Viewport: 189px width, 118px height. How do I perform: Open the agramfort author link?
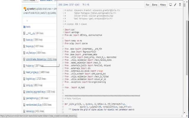pyautogui.click(x=31, y=9)
